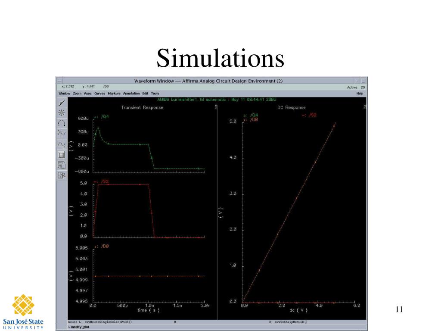Open the window menu button at titlebar left

point(59,81)
